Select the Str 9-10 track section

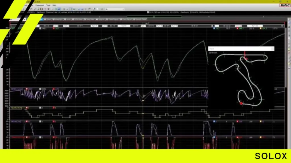point(194,26)
